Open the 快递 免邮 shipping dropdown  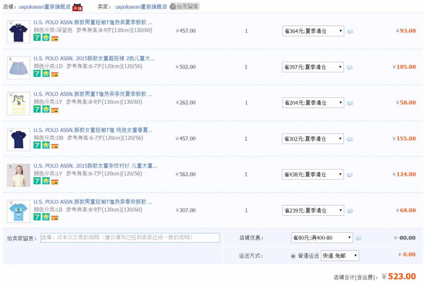(340, 256)
